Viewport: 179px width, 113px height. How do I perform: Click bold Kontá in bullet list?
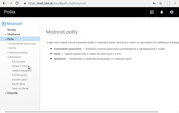57,54
